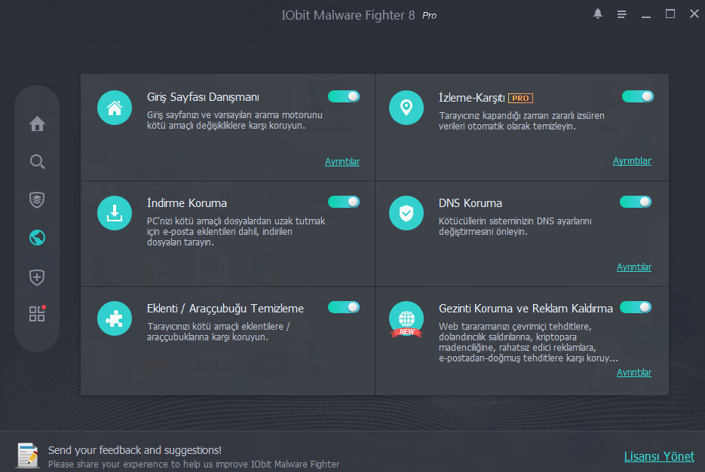705x472 pixels.
Task: Click the puzzle piece Eklenti Temizleme icon
Action: coord(115,318)
